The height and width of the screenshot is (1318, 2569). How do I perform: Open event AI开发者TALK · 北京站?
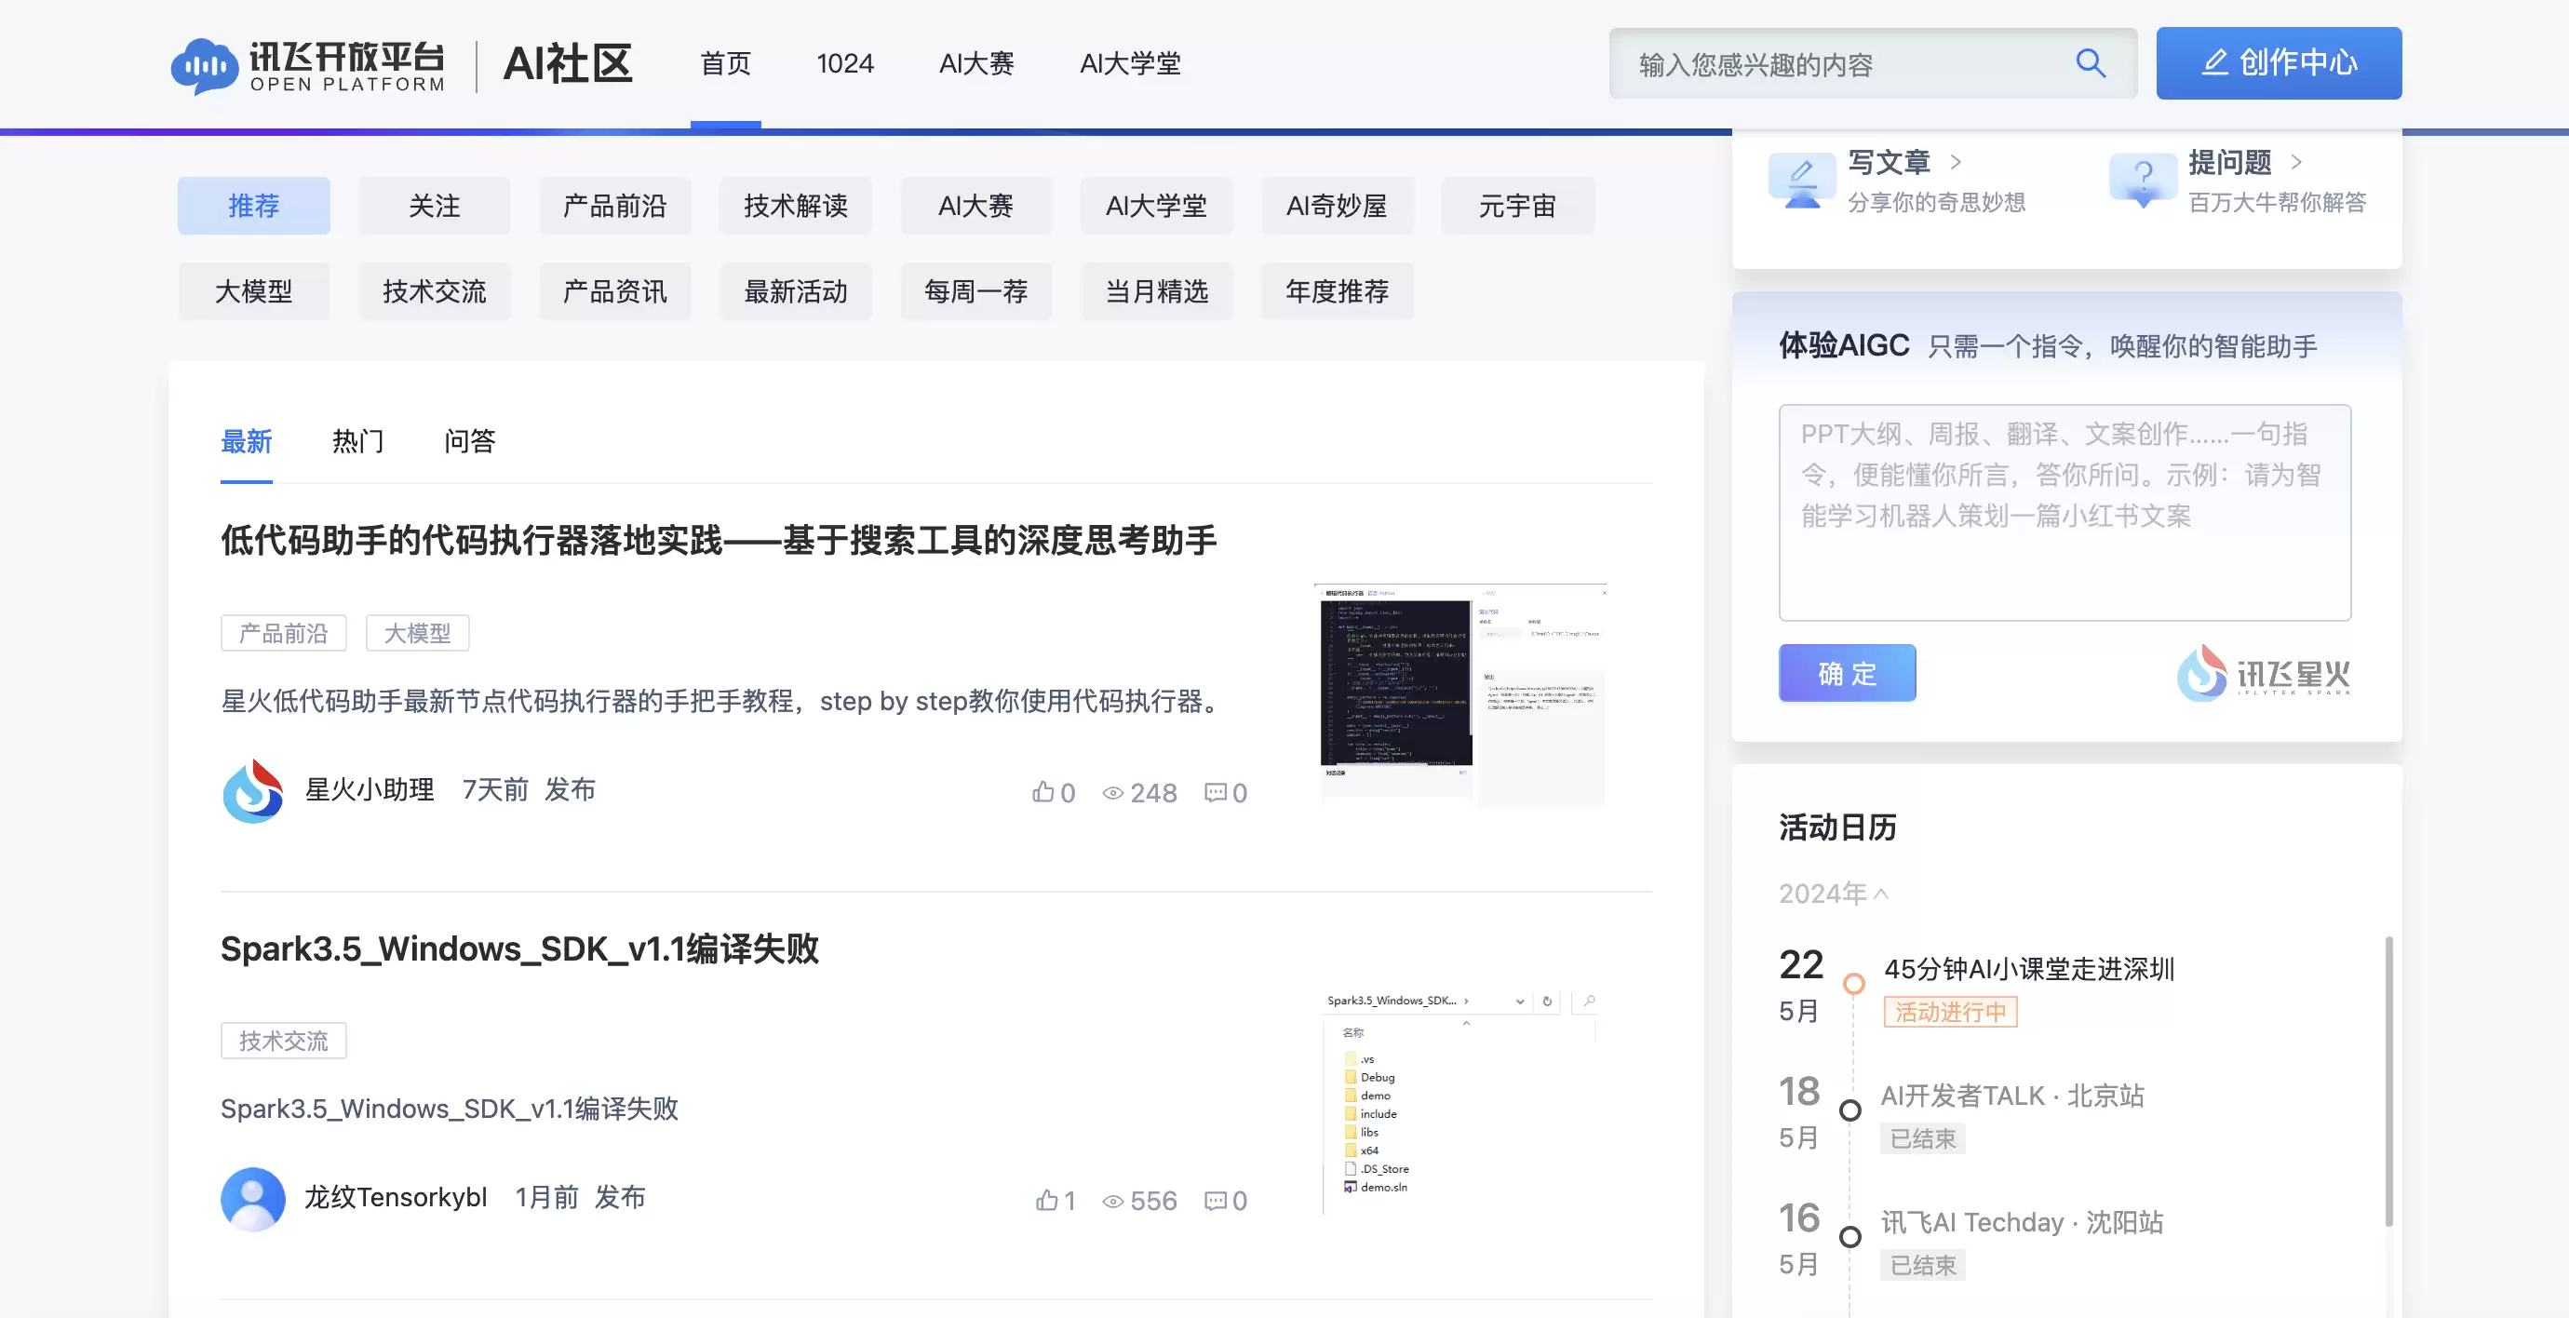(2012, 1095)
